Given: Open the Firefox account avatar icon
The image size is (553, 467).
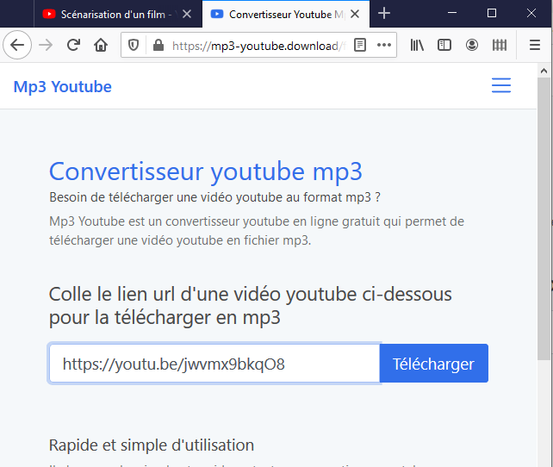Looking at the screenshot, I should (x=472, y=45).
